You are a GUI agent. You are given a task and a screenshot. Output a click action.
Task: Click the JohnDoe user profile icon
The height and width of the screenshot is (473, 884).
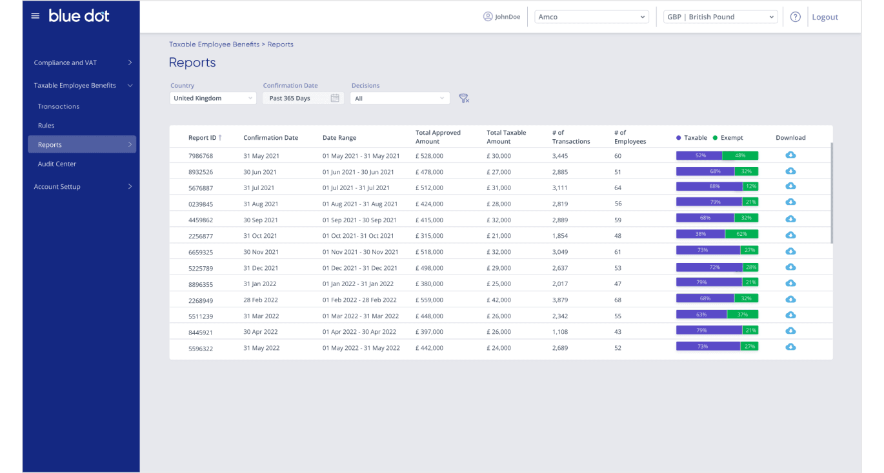click(488, 17)
